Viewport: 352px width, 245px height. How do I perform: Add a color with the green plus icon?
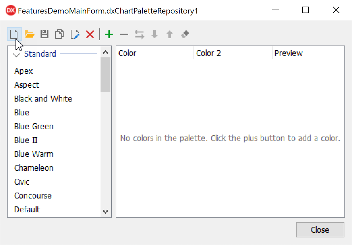109,34
